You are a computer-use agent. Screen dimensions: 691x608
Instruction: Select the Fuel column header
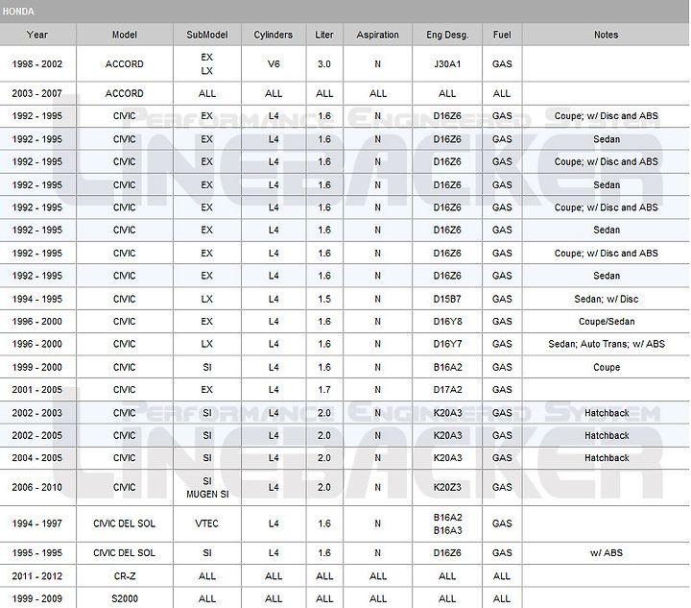[502, 35]
